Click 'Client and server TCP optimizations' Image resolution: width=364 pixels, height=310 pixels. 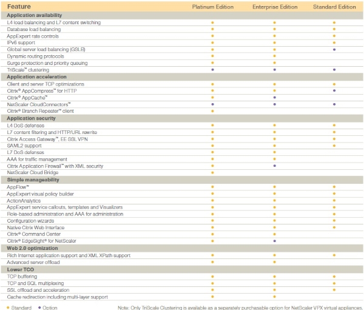tap(45, 84)
